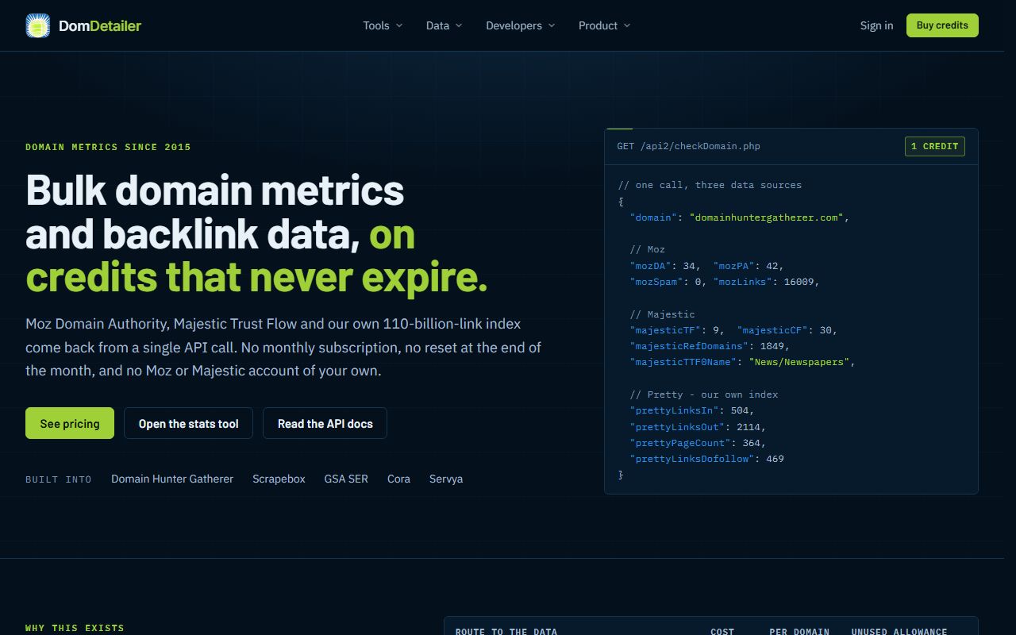Image resolution: width=1016 pixels, height=635 pixels.
Task: Open the Developers dropdown menu
Action: click(x=520, y=25)
